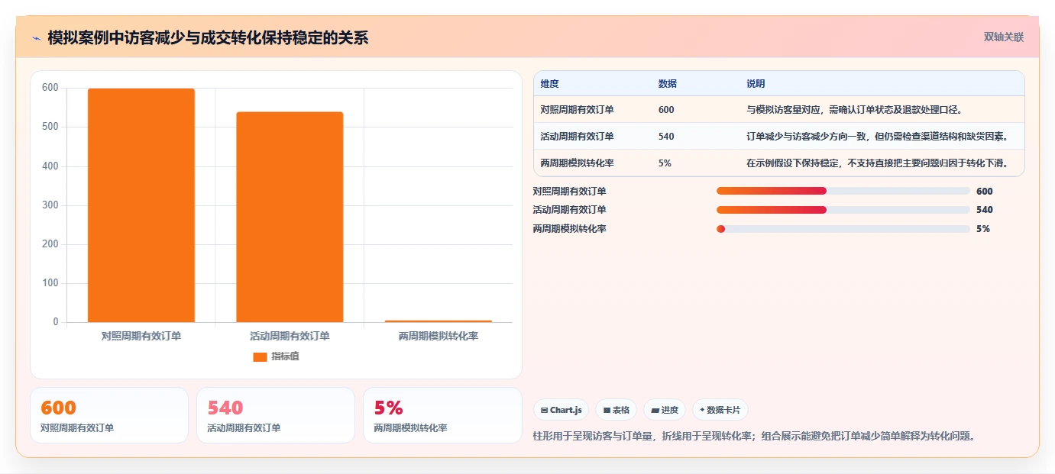The width and height of the screenshot is (1055, 474).
Task: Click progress bar for 对照周期有效订单
Action: click(x=843, y=192)
